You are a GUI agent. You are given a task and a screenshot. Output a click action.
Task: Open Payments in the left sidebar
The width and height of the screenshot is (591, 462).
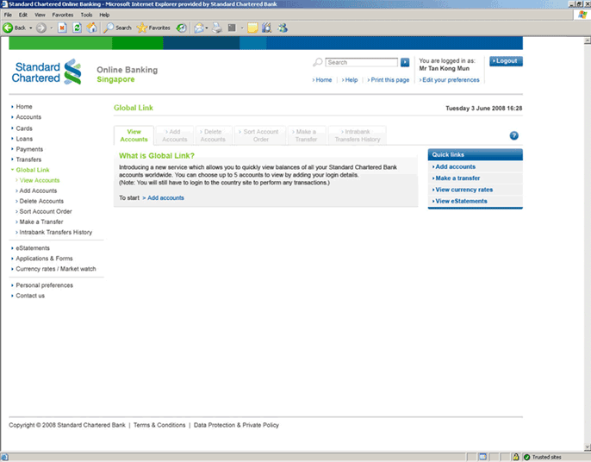[29, 149]
